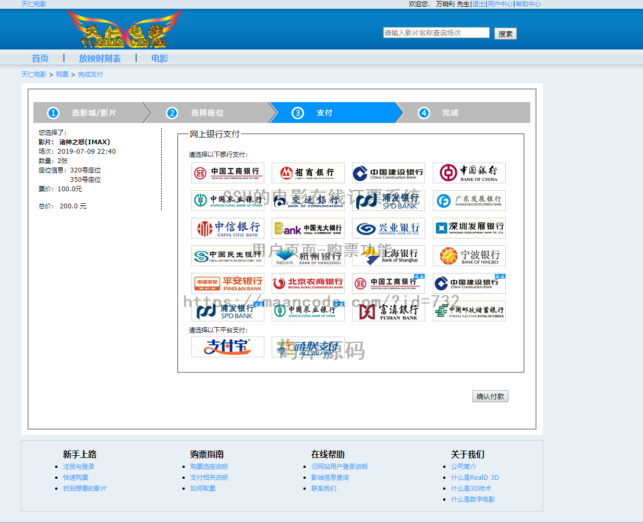
Task: Select 中国邮政储蓄银行 Postal Savings logo
Action: click(x=469, y=311)
